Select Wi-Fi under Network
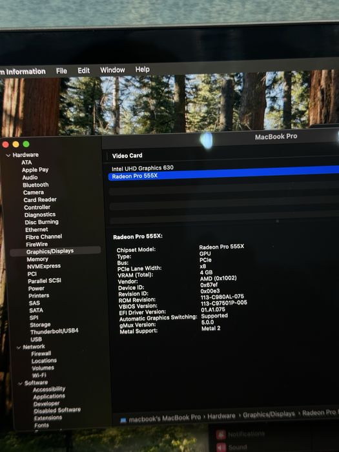339x452 pixels. click(x=39, y=375)
